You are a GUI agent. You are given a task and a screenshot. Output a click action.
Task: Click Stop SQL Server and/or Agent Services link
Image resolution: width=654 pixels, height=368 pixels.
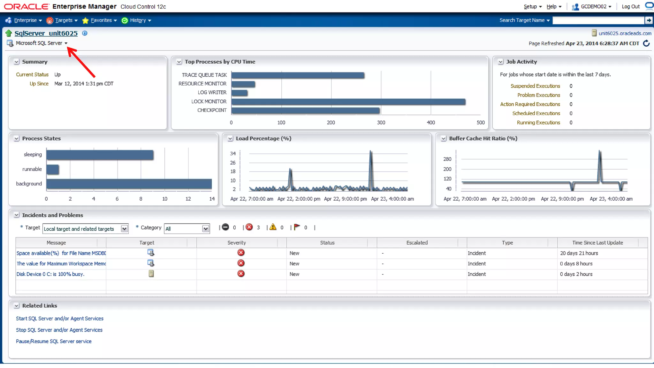[x=59, y=330]
